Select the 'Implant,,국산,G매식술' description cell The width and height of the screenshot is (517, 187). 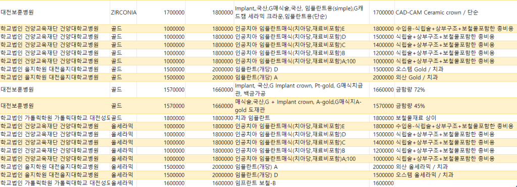[x=302, y=13]
